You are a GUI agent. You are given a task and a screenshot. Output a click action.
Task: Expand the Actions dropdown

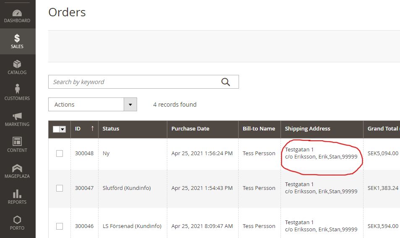130,105
